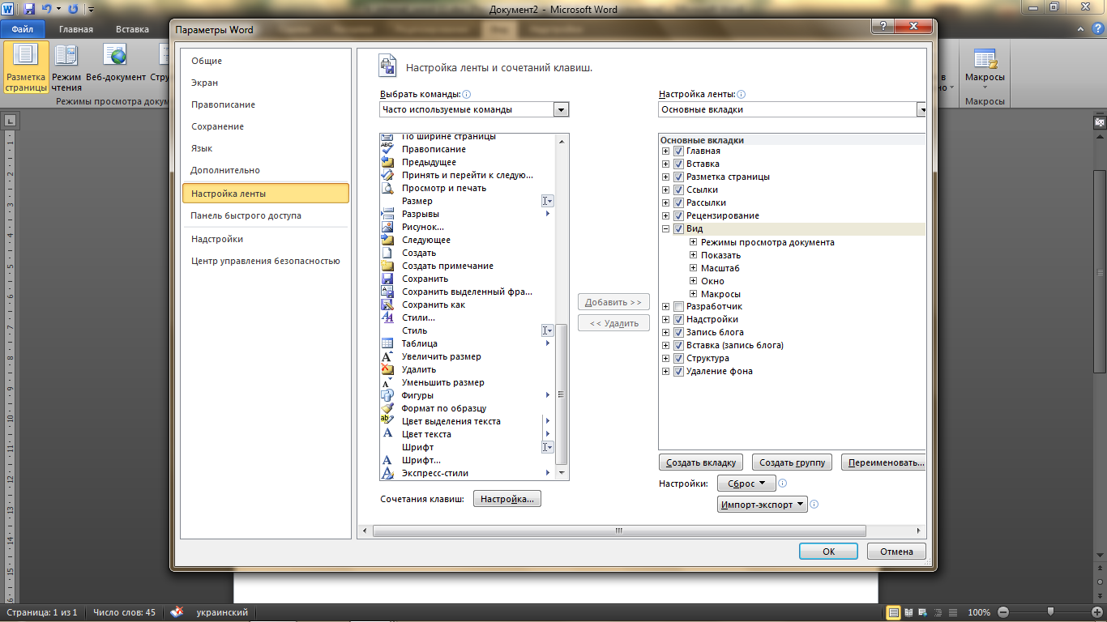Click the zoom slider handle in status bar

coord(1050,611)
